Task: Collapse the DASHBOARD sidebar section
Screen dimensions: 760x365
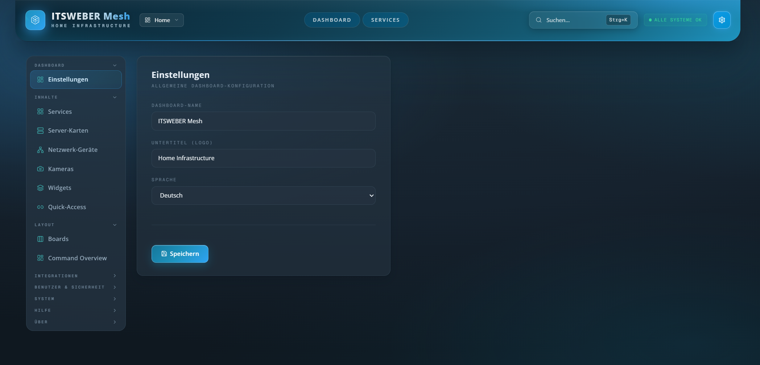Action: 115,65
